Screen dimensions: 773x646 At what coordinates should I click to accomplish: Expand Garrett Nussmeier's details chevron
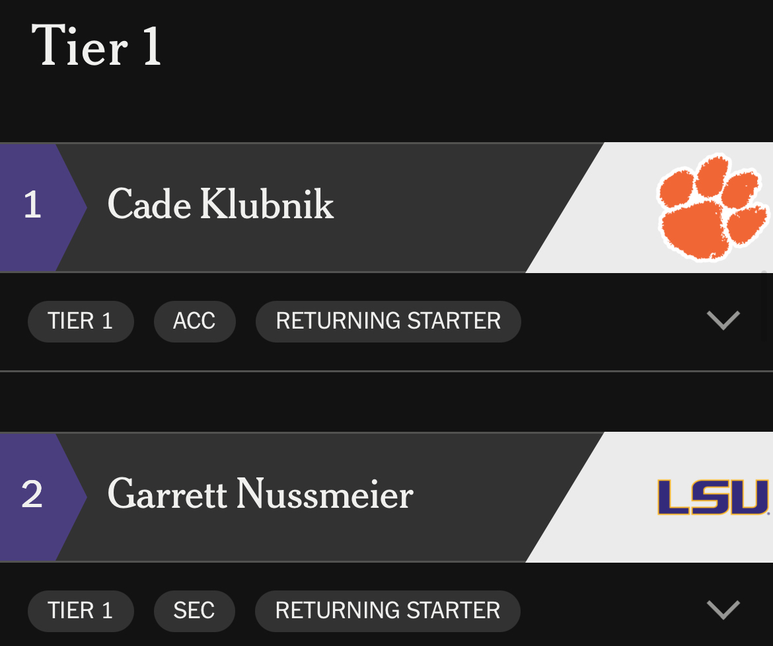click(723, 610)
